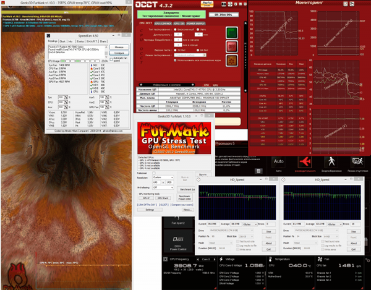Click the OCCT duration minutes input field
The height and width of the screenshot is (290, 371).
(198, 35)
